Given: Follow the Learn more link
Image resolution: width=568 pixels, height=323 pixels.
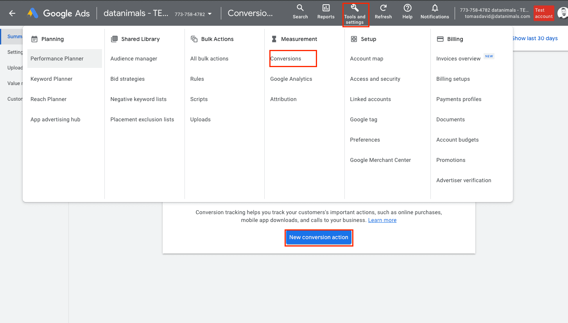Looking at the screenshot, I should [382, 220].
